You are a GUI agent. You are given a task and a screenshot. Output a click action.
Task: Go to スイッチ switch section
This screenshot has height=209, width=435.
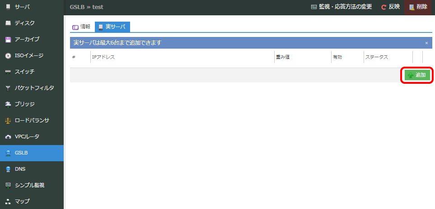[24, 72]
